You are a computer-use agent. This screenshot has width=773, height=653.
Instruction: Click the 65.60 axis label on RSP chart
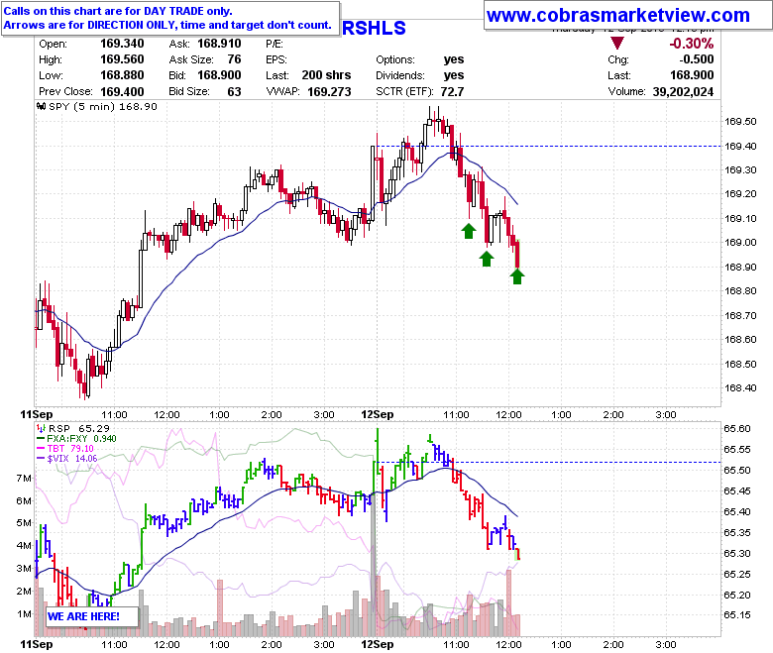point(737,428)
